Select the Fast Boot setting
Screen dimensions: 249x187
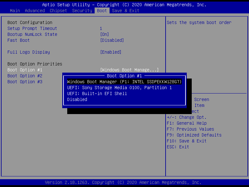(18, 40)
